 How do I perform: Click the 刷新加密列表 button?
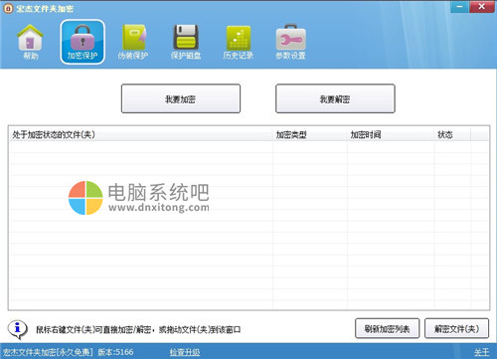[x=387, y=328]
